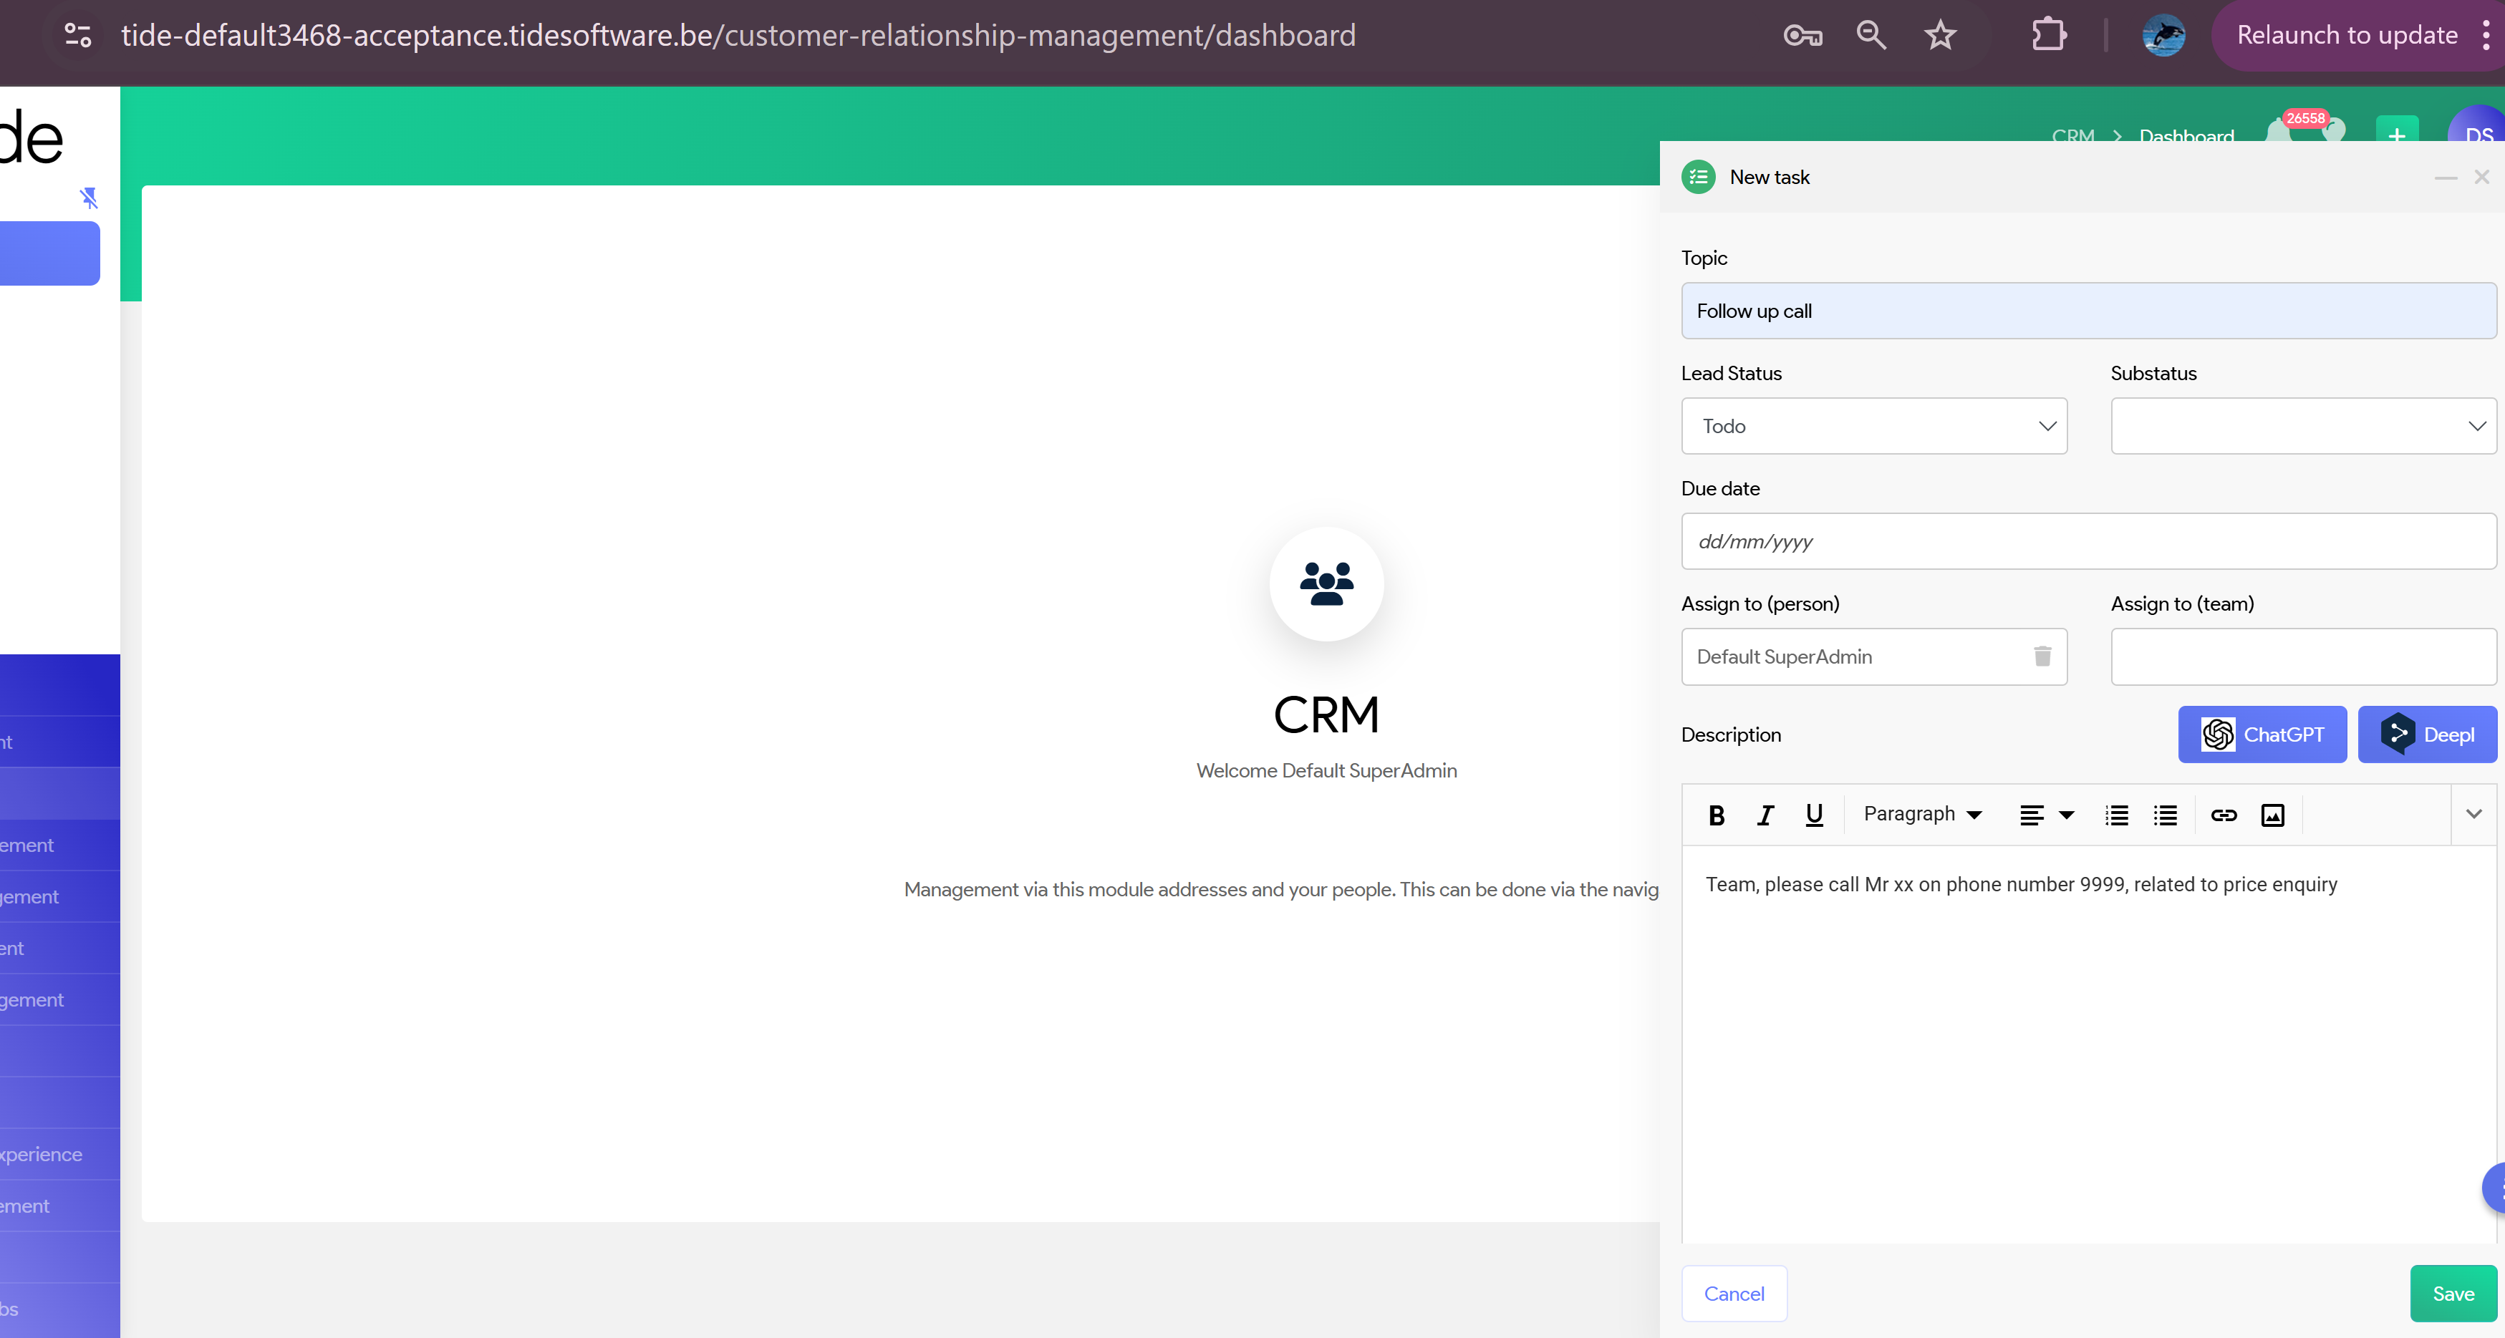Click the ChatGPT button
Image resolution: width=2505 pixels, height=1338 pixels.
pos(2262,735)
